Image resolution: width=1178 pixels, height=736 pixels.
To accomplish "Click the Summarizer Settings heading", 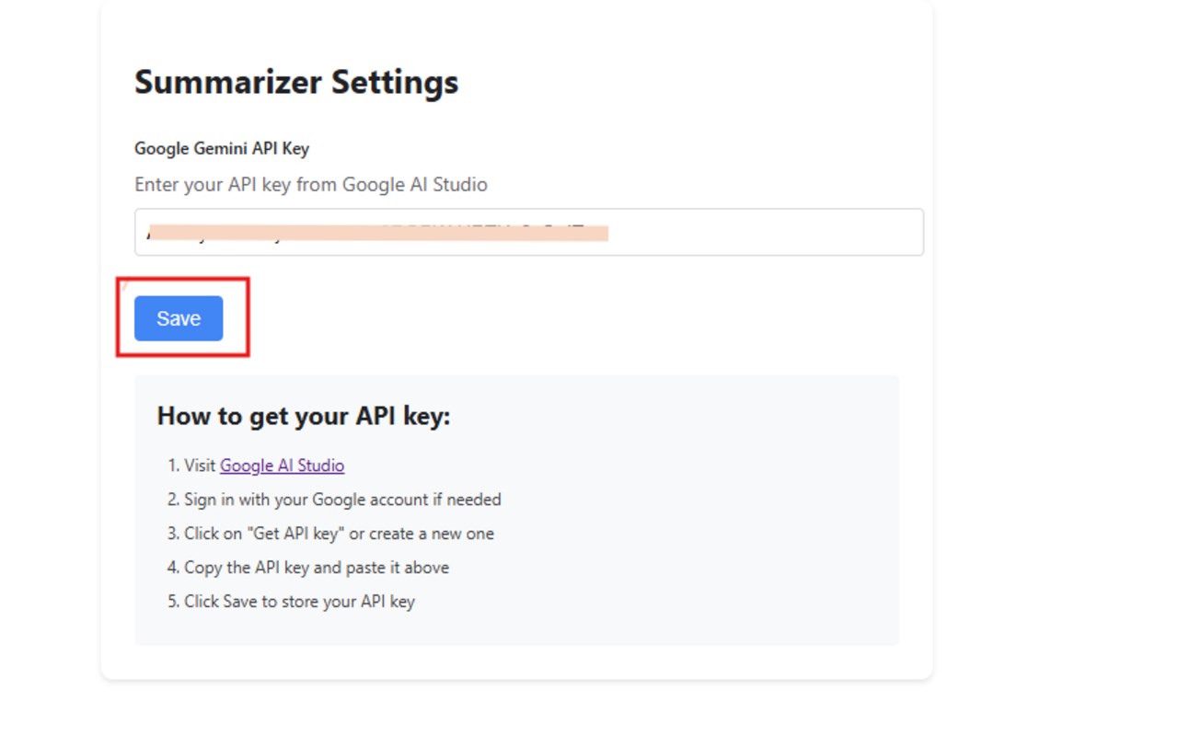I will [295, 82].
